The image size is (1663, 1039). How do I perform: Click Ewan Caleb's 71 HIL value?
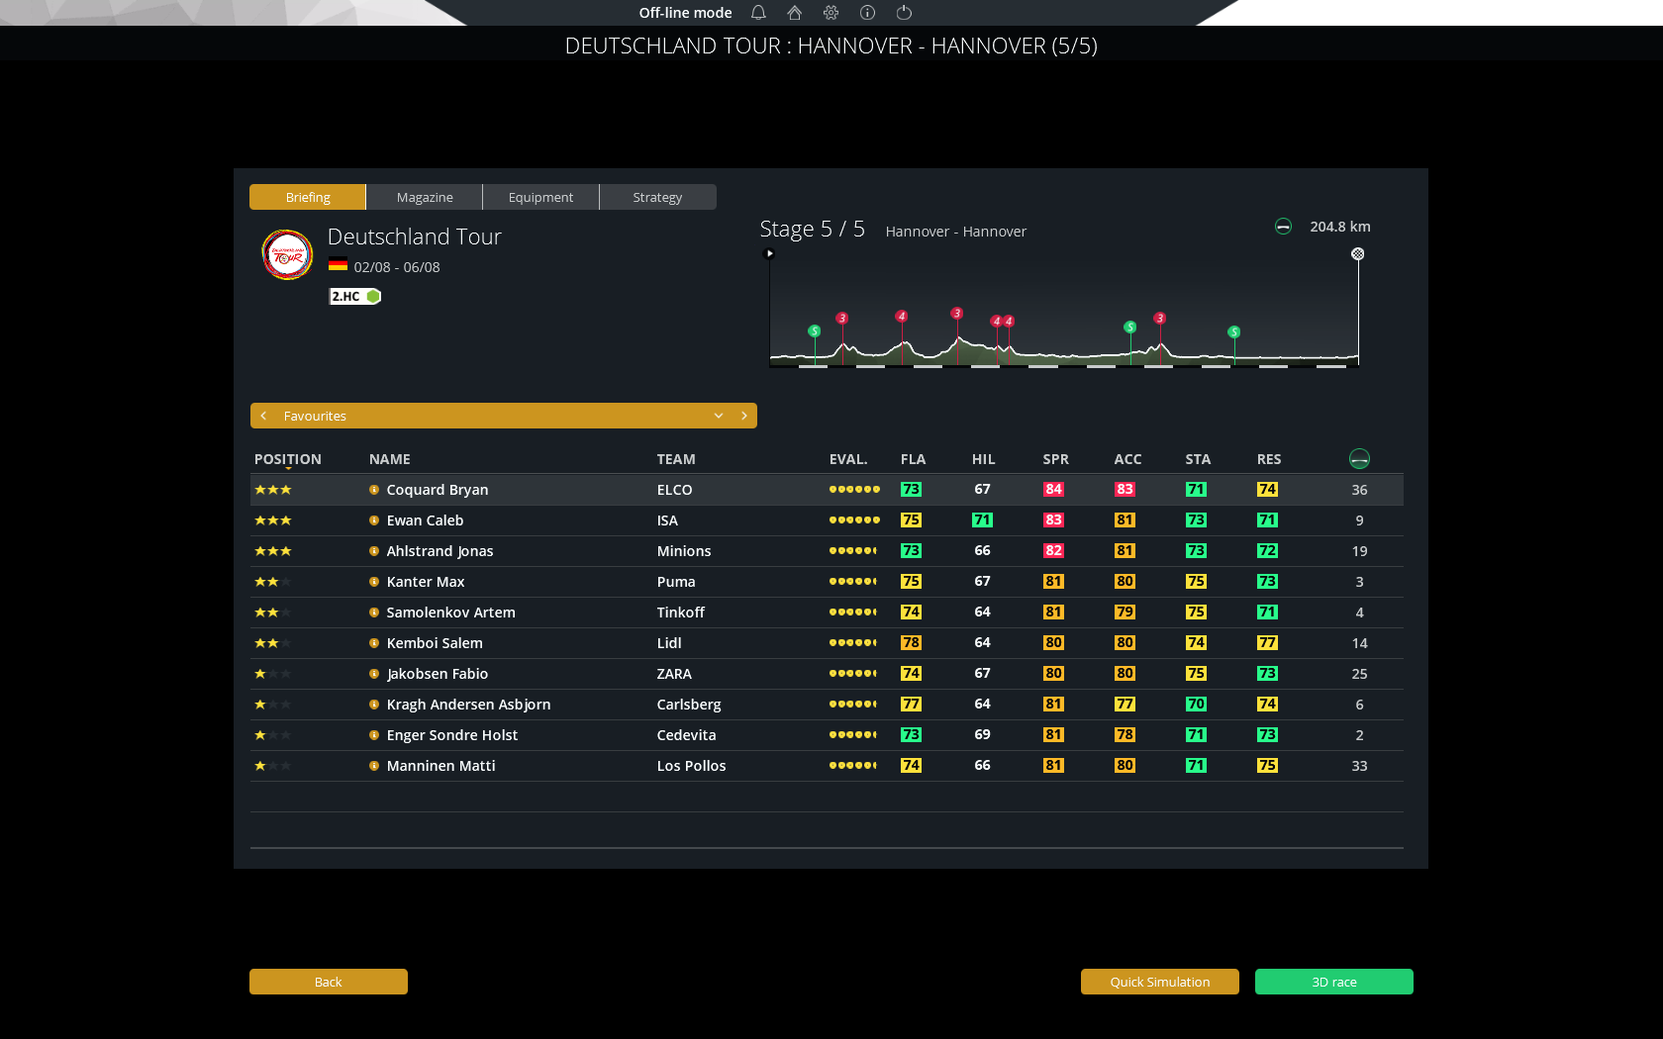(982, 519)
